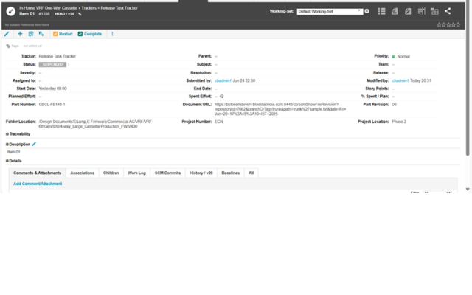Click the Add Comment/Attachment link
472x295 pixels.
(38, 184)
